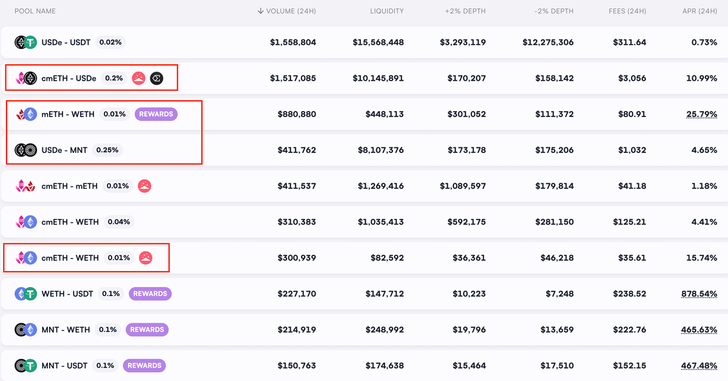Image resolution: width=728 pixels, height=381 pixels.
Task: Open the cmETH - WETH 0.04% pool
Action: pos(70,222)
